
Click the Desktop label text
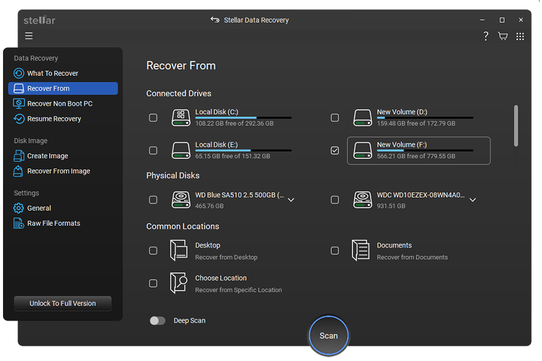(x=207, y=245)
